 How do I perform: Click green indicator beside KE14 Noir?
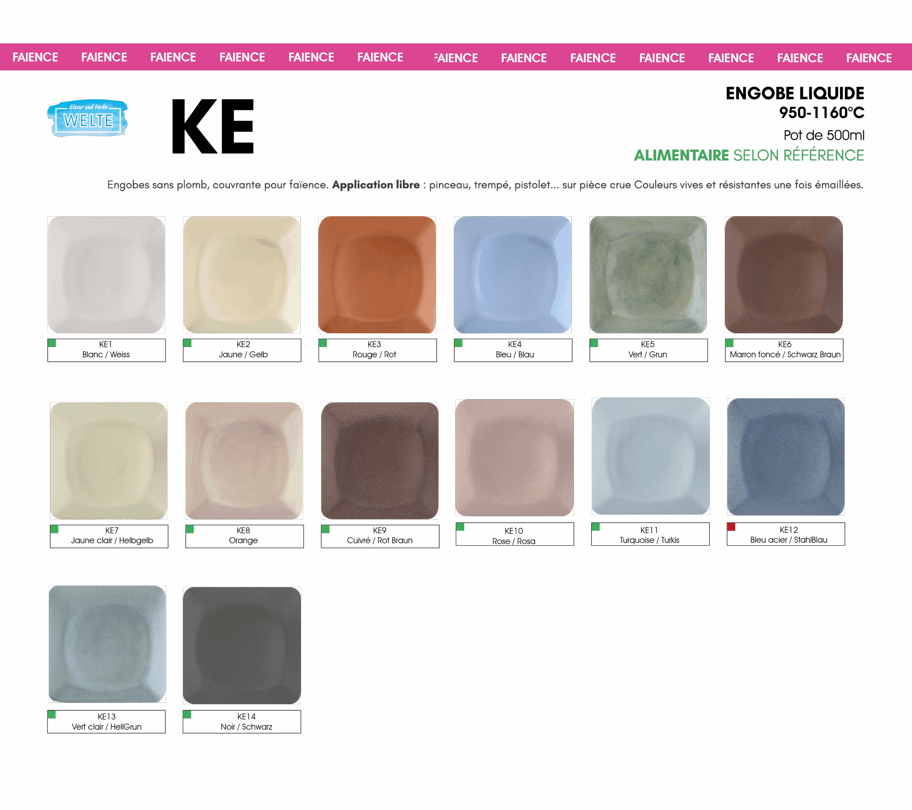(187, 715)
